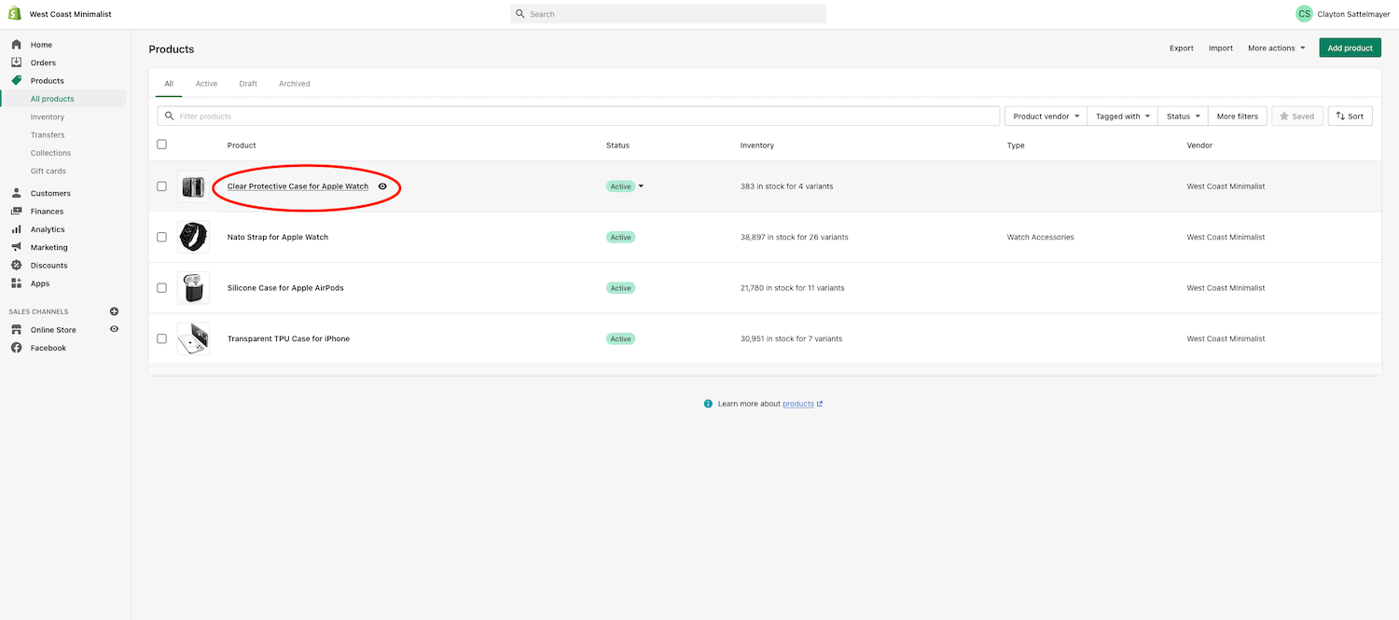Add a sales channel plus icon
The image size is (1399, 620).
[x=114, y=311]
